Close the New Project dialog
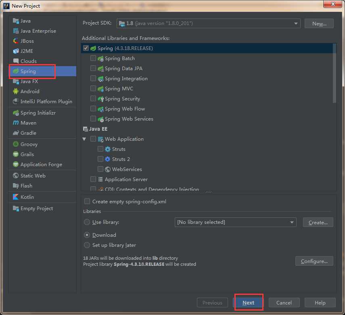This screenshot has width=345, height=315. tap(333, 4)
